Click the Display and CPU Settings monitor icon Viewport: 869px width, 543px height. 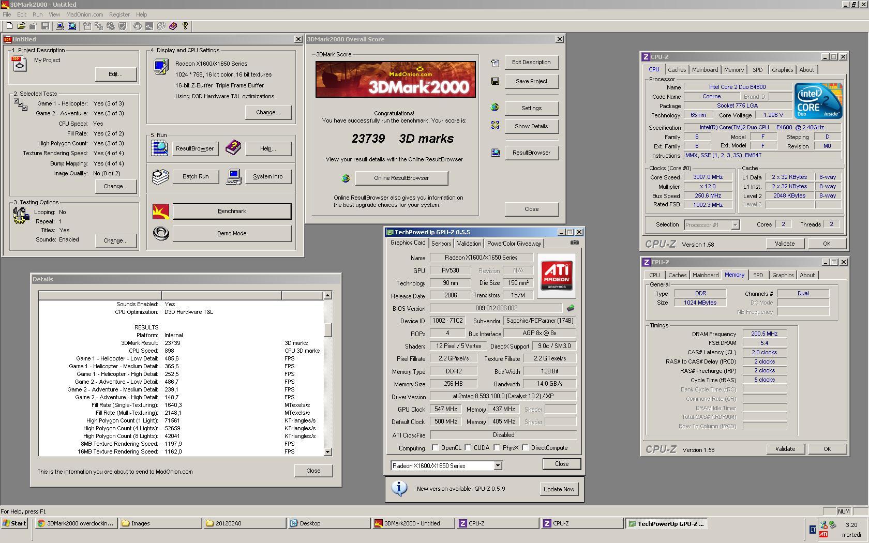pyautogui.click(x=161, y=67)
